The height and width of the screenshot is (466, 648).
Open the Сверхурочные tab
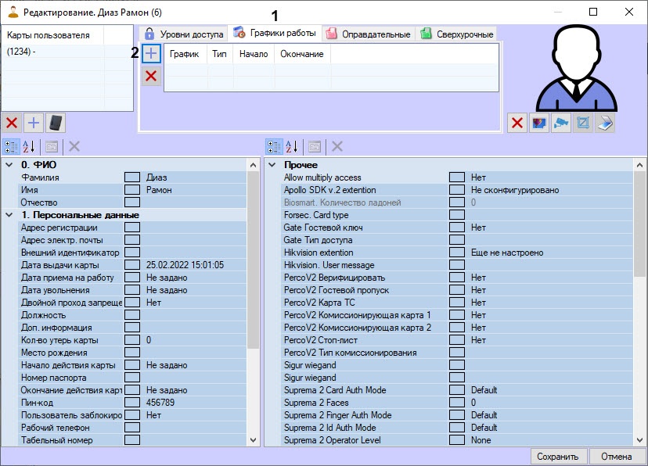(456, 34)
